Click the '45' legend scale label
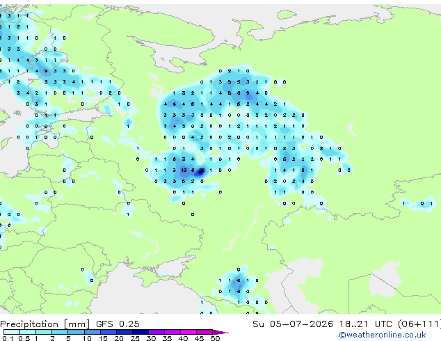The width and height of the screenshot is (441, 341). pyautogui.click(x=199, y=338)
